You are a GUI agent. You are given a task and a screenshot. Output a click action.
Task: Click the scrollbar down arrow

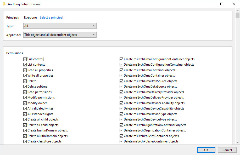point(237,142)
